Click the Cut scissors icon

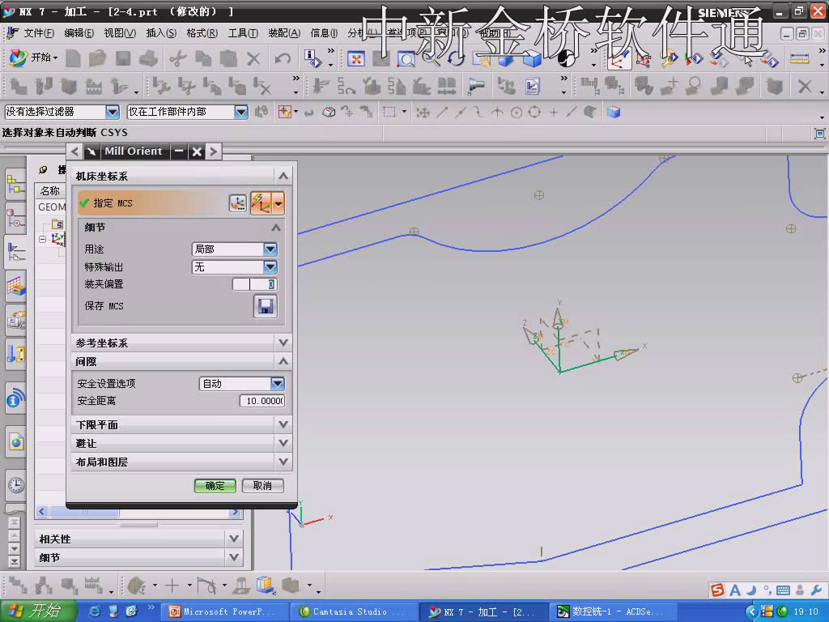coord(178,58)
